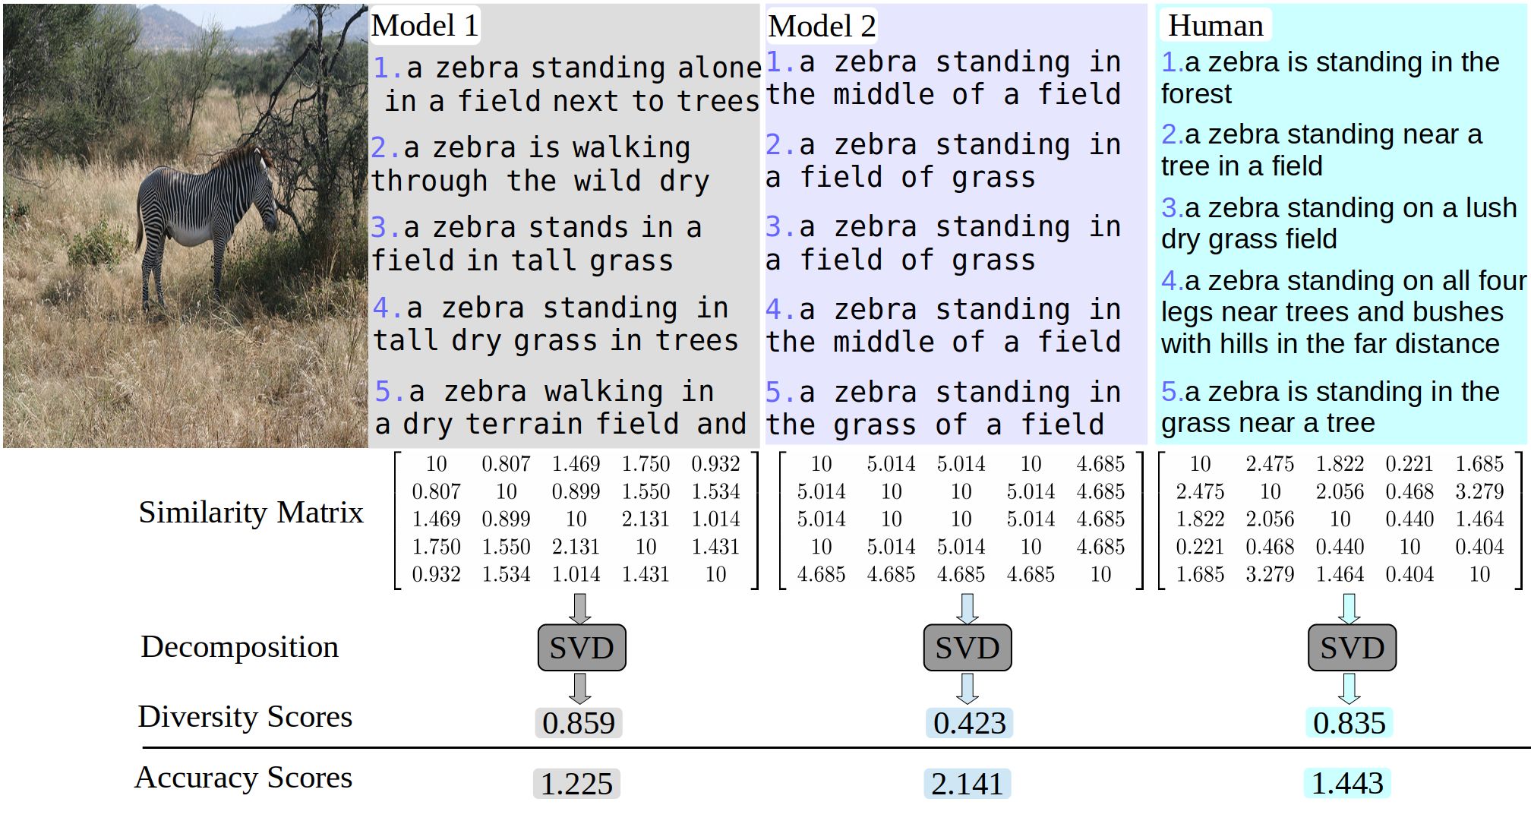1531x824 pixels.
Task: Click diversity score 0.859 swatch
Action: tap(579, 723)
